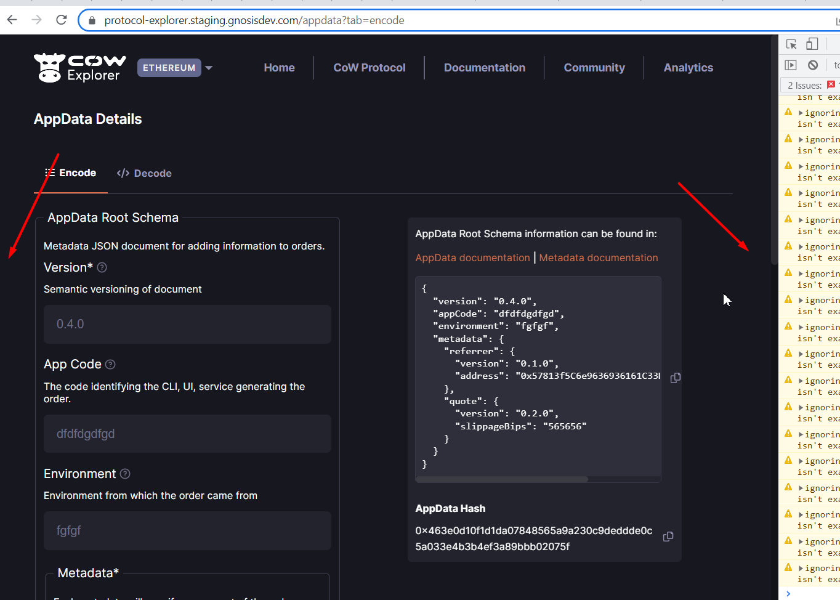Open the Analytics menu item

[x=689, y=68]
